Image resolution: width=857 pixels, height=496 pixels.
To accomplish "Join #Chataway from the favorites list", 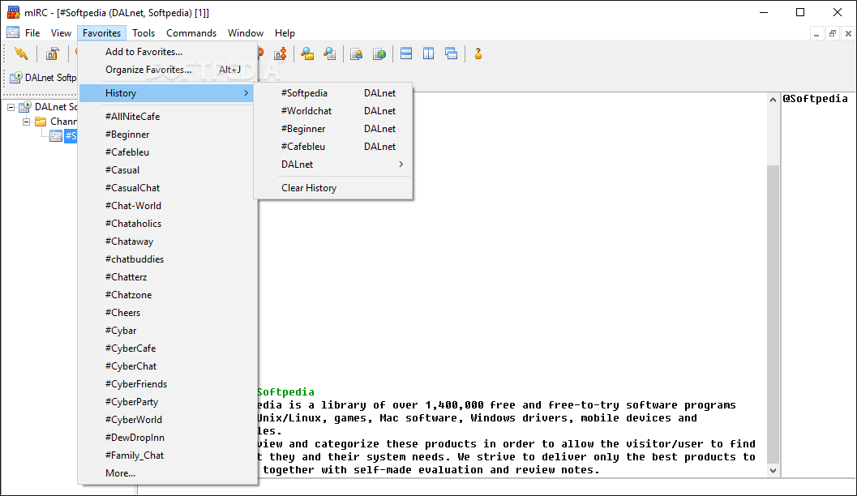I will tap(168, 242).
